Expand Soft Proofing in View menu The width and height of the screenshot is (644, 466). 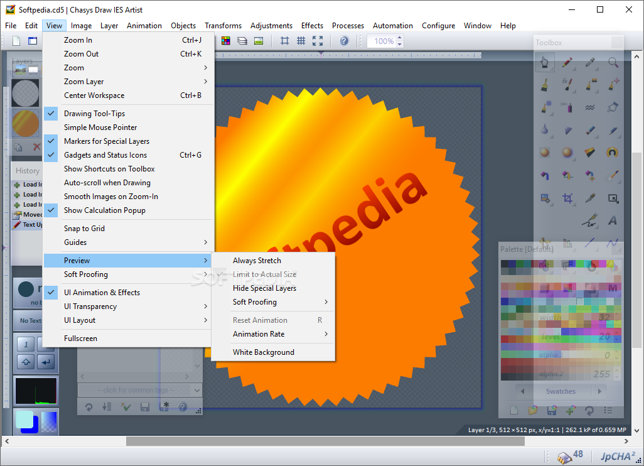tap(129, 274)
